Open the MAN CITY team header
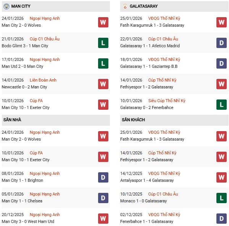The width and height of the screenshot is (229, 226). [21, 6]
